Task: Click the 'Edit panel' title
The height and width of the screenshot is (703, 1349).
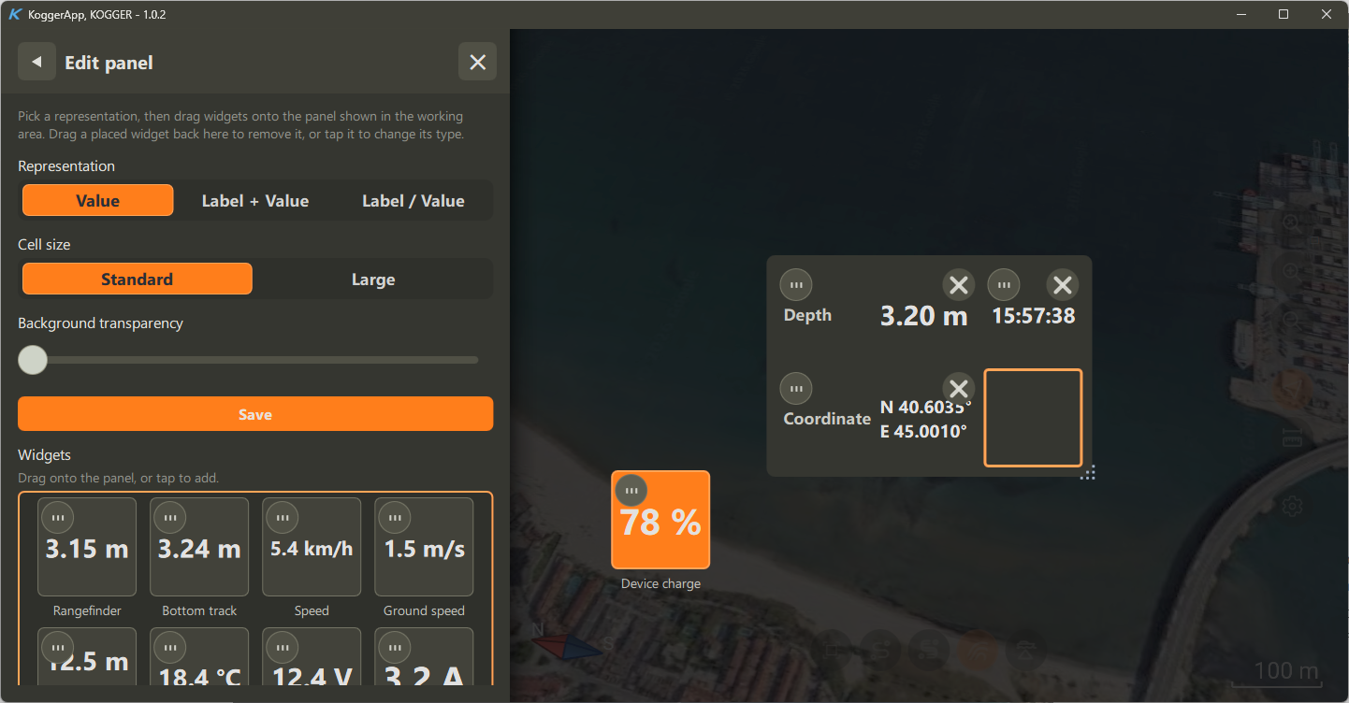Action: pyautogui.click(x=109, y=63)
